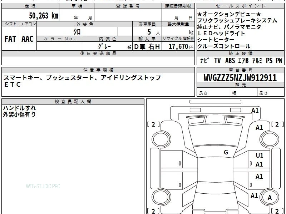Select the 幅 dimension cell
This screenshot has width=286, height=214.
244,92
